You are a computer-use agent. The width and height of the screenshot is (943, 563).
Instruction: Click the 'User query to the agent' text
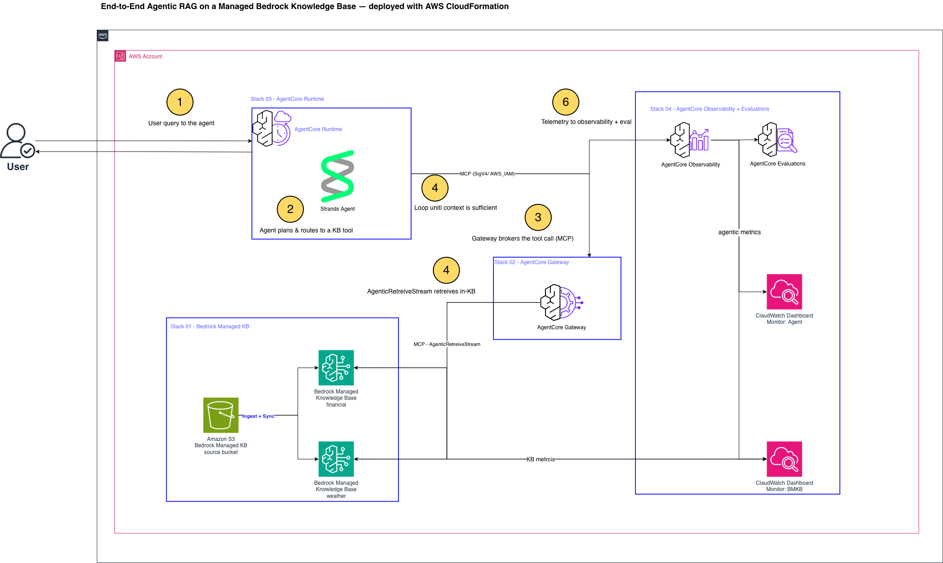click(x=181, y=123)
